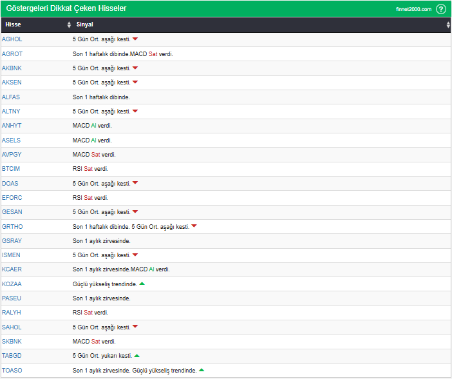View the ISMEN stock details
This screenshot has height=379, width=452.
pyautogui.click(x=11, y=255)
